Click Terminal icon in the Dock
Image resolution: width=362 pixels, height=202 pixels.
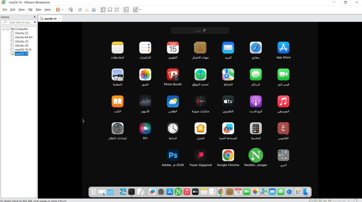pyautogui.click(x=132, y=192)
